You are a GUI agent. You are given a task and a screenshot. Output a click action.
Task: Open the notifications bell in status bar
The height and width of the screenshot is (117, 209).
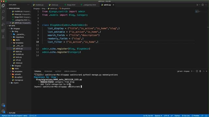click(206, 116)
